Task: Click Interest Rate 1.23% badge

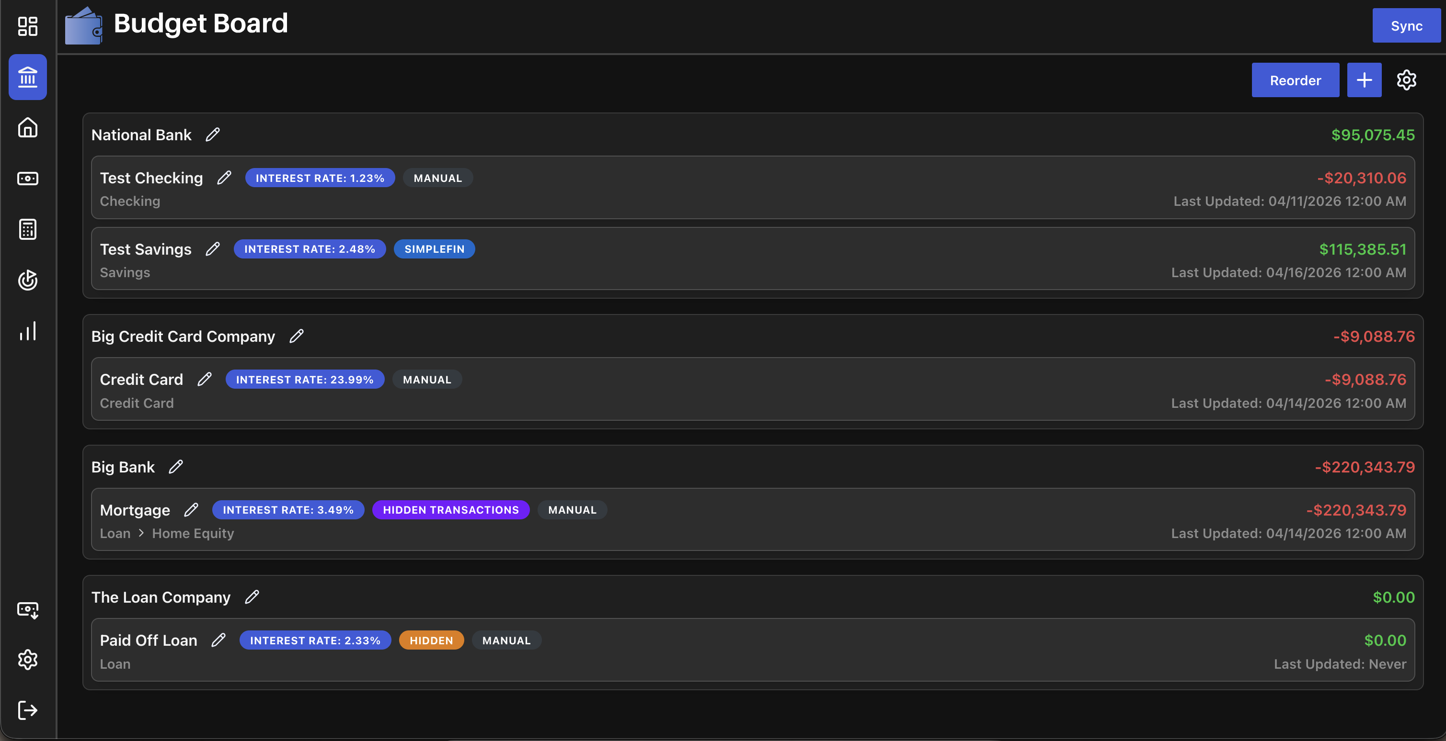Action: tap(320, 178)
